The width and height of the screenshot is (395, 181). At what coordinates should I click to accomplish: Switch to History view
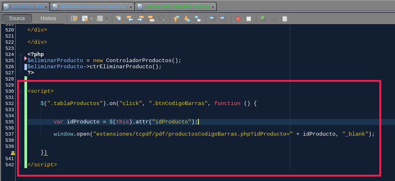point(48,18)
